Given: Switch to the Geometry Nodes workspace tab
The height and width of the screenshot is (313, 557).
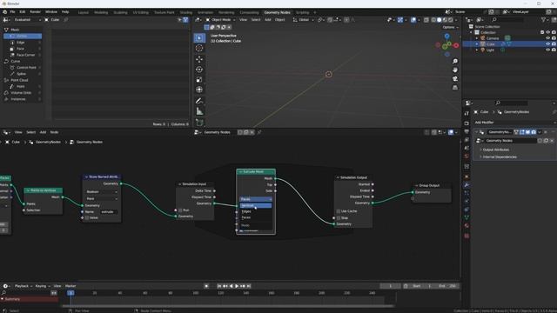Looking at the screenshot, I should pos(277,12).
